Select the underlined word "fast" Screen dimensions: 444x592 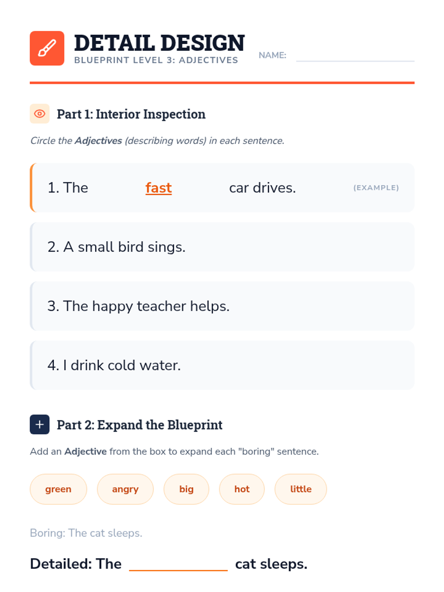[x=158, y=188]
